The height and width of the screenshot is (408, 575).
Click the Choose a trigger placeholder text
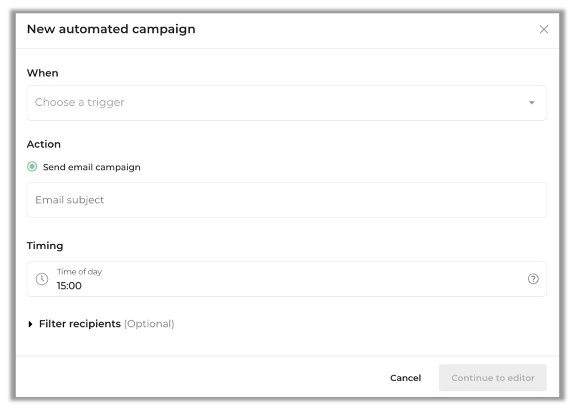pyautogui.click(x=80, y=103)
